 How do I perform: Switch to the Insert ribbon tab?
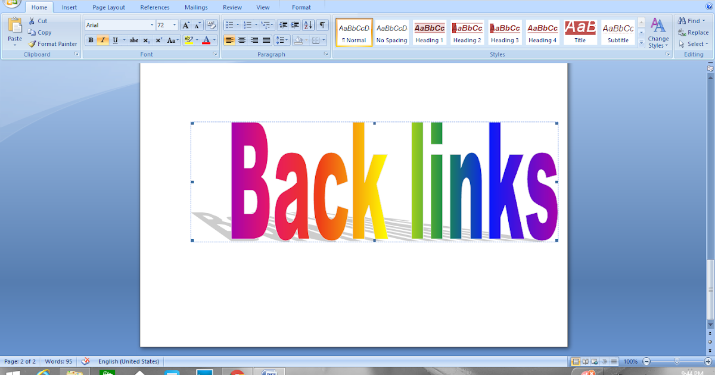coord(69,7)
